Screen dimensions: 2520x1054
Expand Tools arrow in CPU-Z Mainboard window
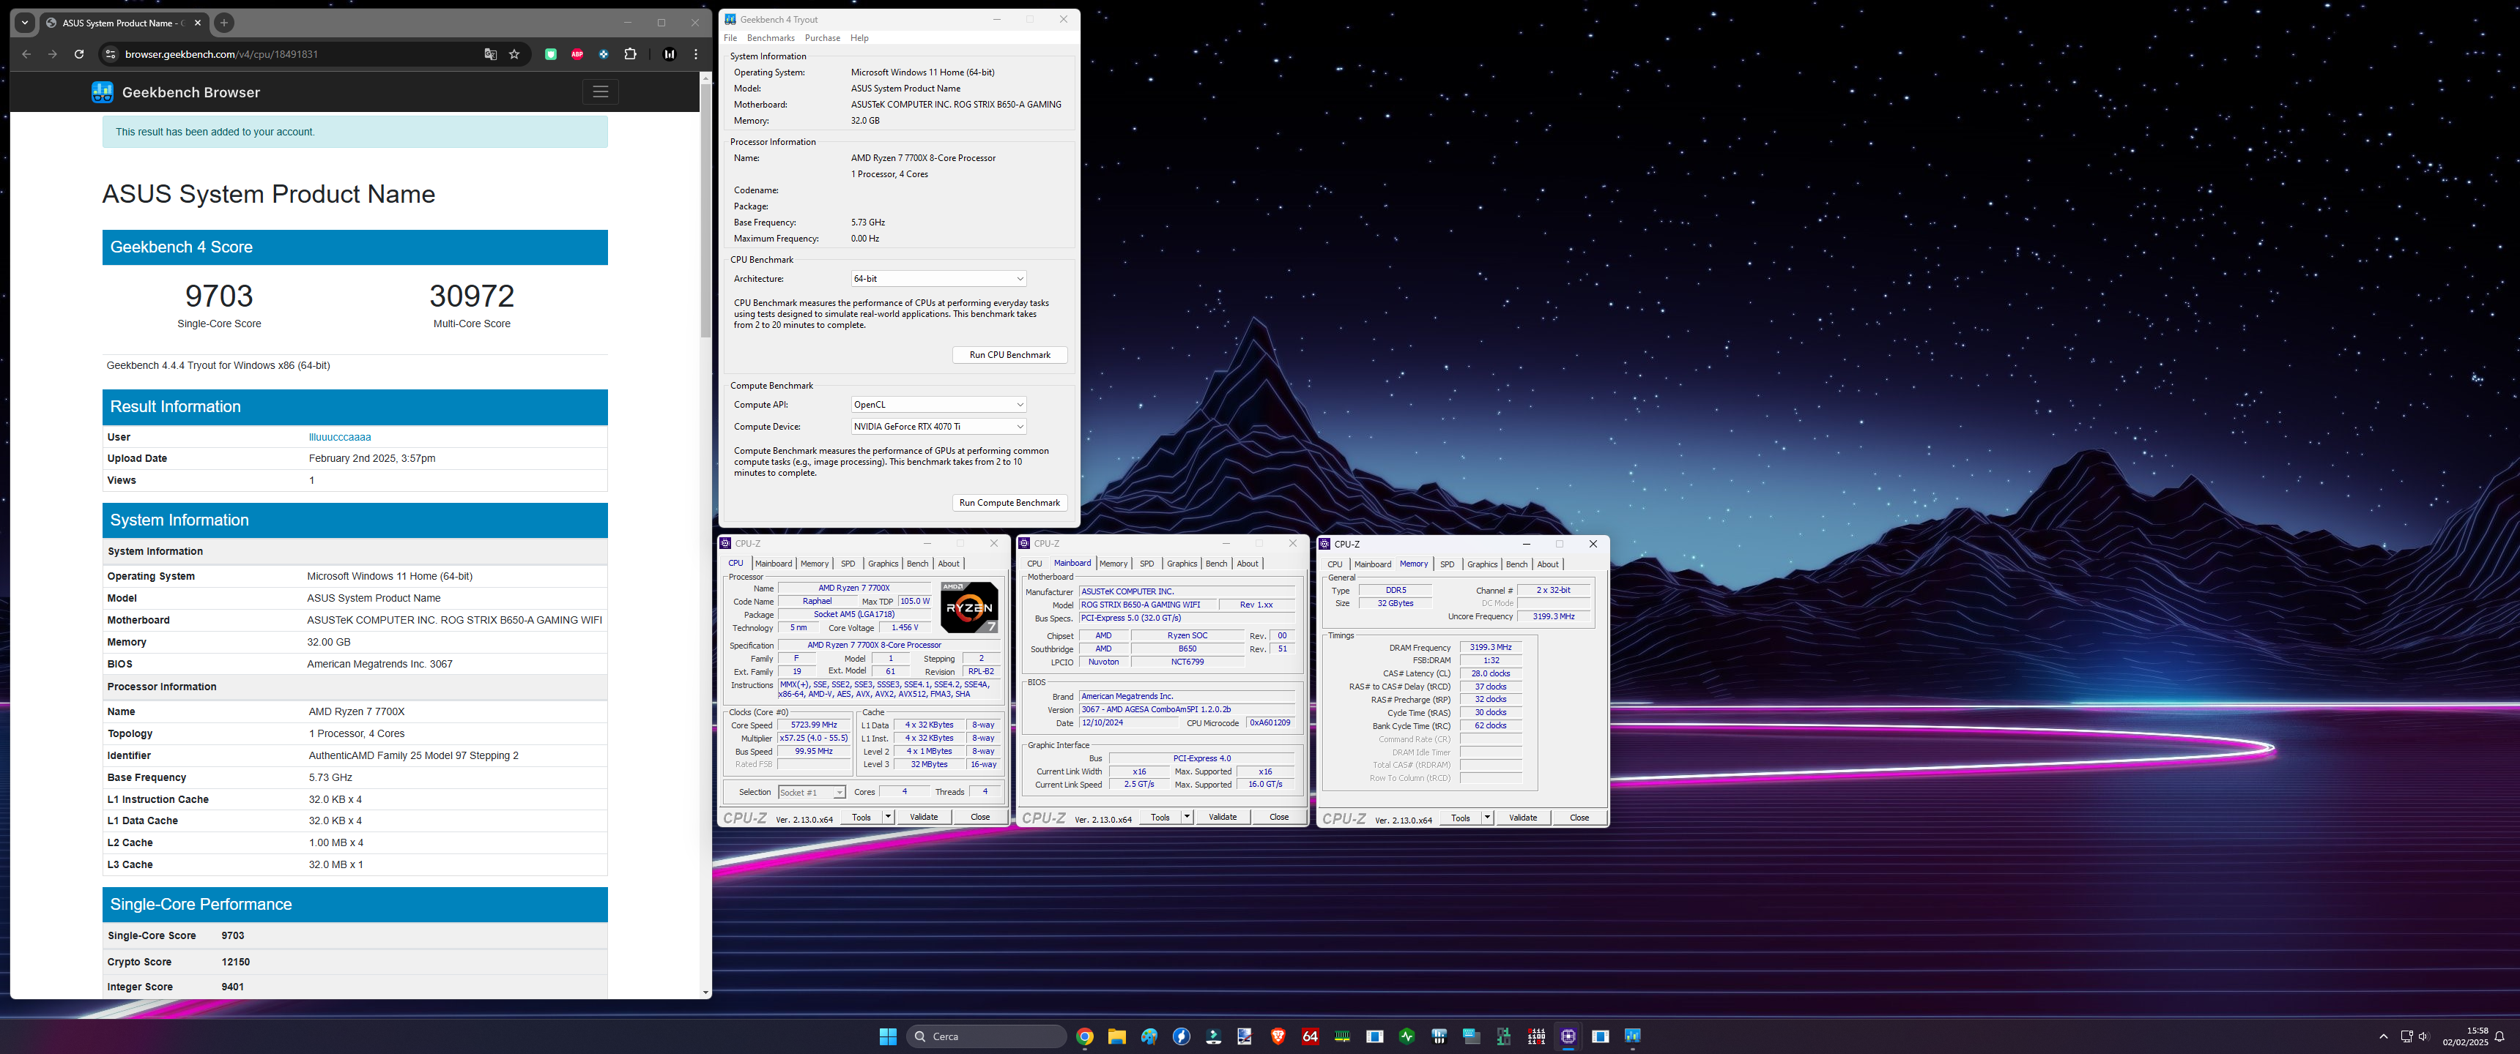click(1187, 818)
